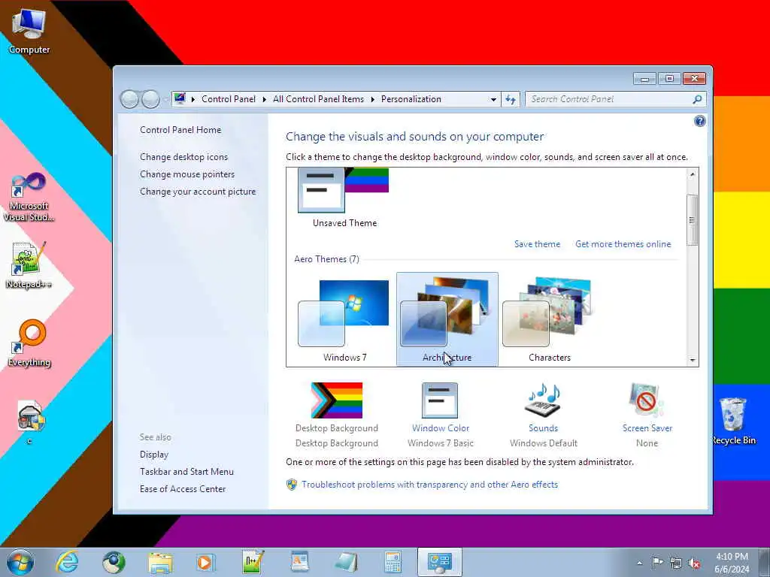770x577 pixels.
Task: Click All Control Panel Items breadcrumb
Action: (x=318, y=99)
